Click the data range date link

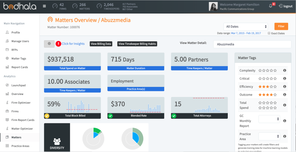(246, 33)
